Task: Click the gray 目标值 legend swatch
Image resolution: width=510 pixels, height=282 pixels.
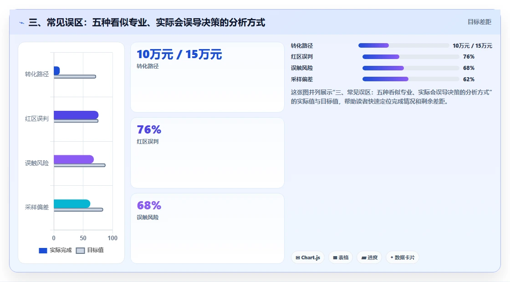Action: pos(80,251)
